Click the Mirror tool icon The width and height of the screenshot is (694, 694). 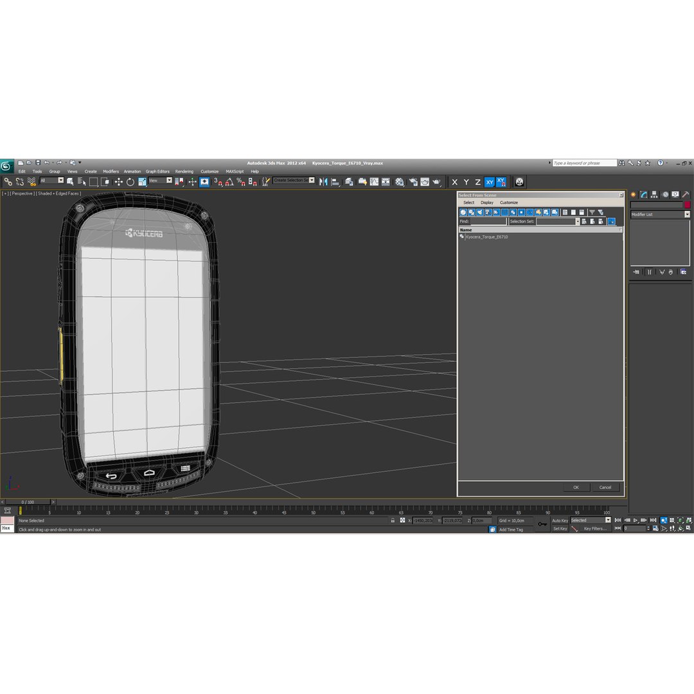click(x=323, y=182)
